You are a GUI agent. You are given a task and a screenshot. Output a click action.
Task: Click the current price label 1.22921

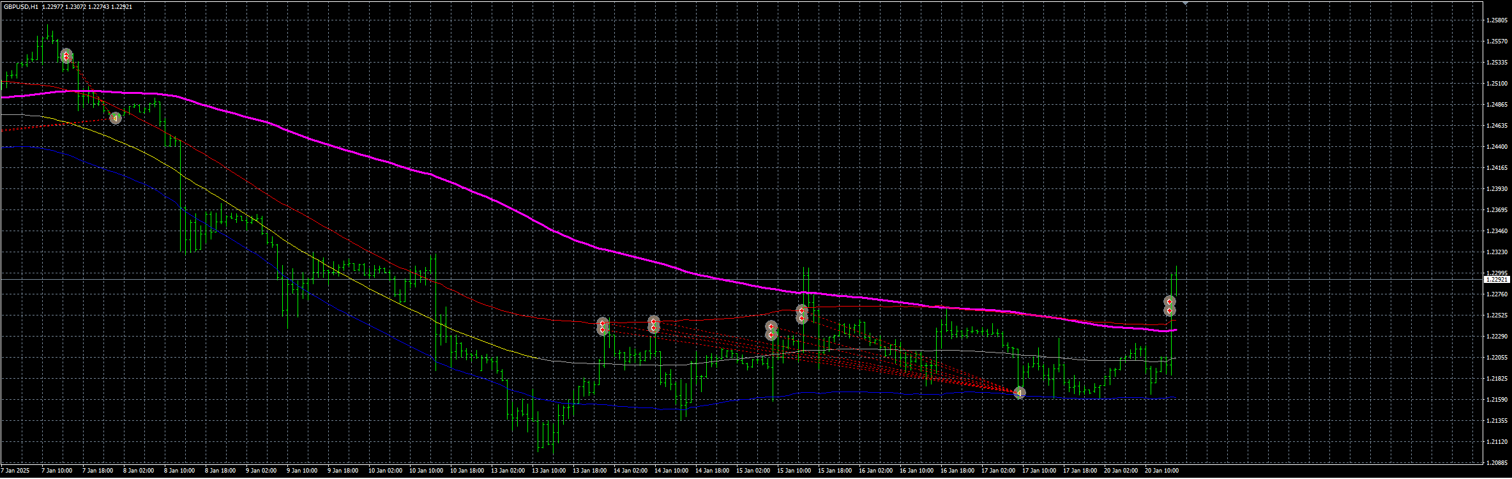1497,280
